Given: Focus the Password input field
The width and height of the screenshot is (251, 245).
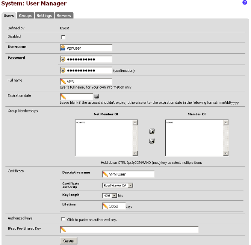Looking at the screenshot, I should click(x=86, y=59).
